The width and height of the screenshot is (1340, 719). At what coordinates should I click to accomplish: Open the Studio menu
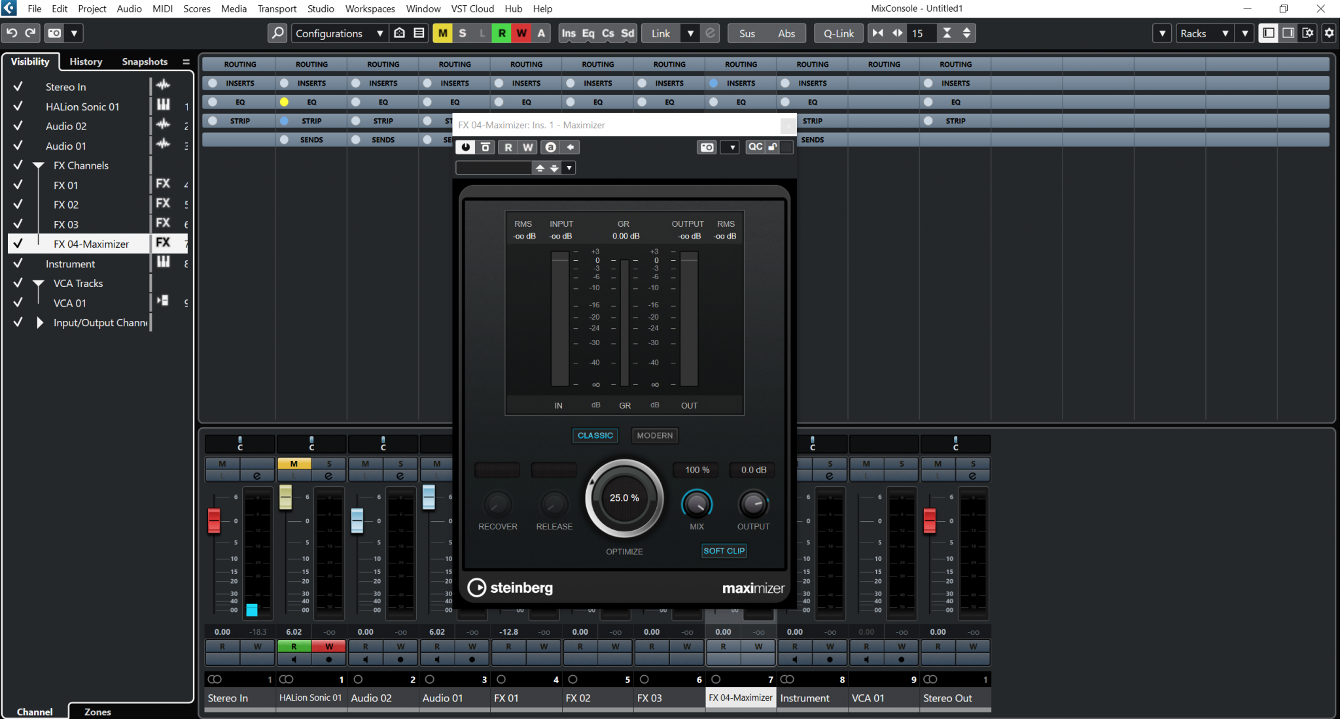[x=321, y=8]
